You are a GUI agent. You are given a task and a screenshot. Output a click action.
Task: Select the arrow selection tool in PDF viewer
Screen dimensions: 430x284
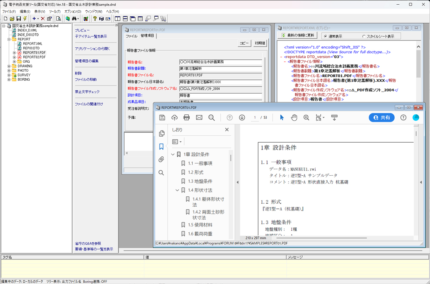pyautogui.click(x=282, y=118)
